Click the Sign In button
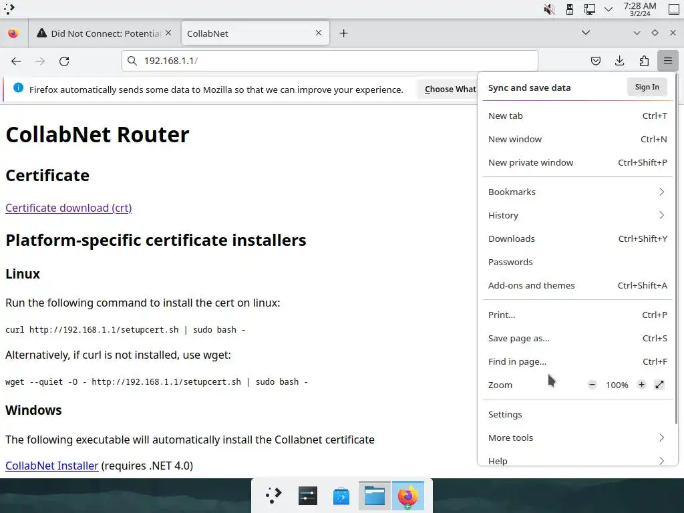The height and width of the screenshot is (513, 684). (x=647, y=87)
